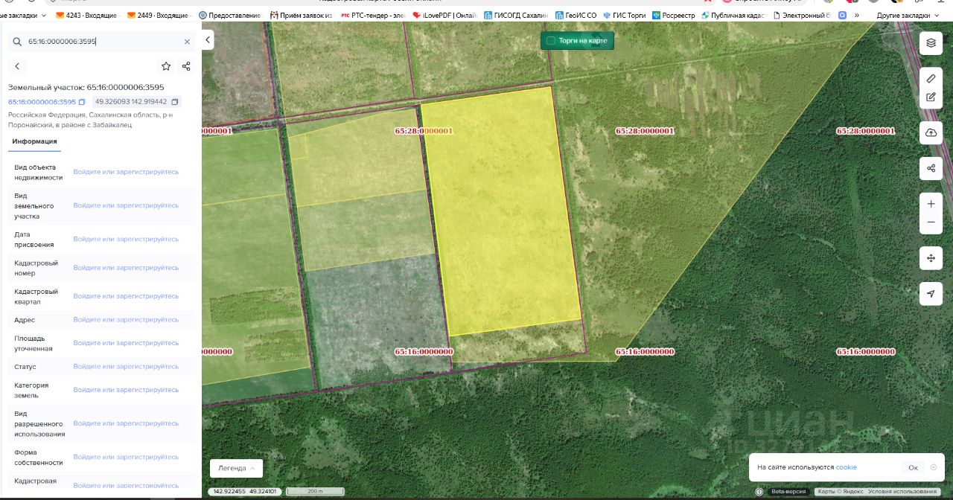Activate the draw/edit tool on map

coord(931,97)
